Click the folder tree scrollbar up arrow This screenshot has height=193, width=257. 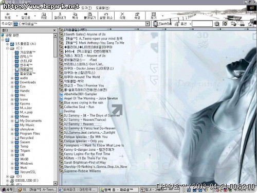(x=55, y=36)
